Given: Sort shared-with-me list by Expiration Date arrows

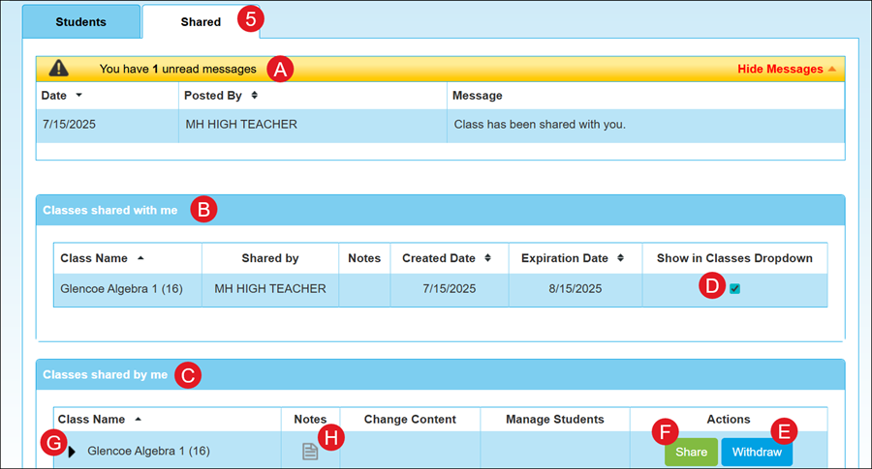Looking at the screenshot, I should coord(622,258).
